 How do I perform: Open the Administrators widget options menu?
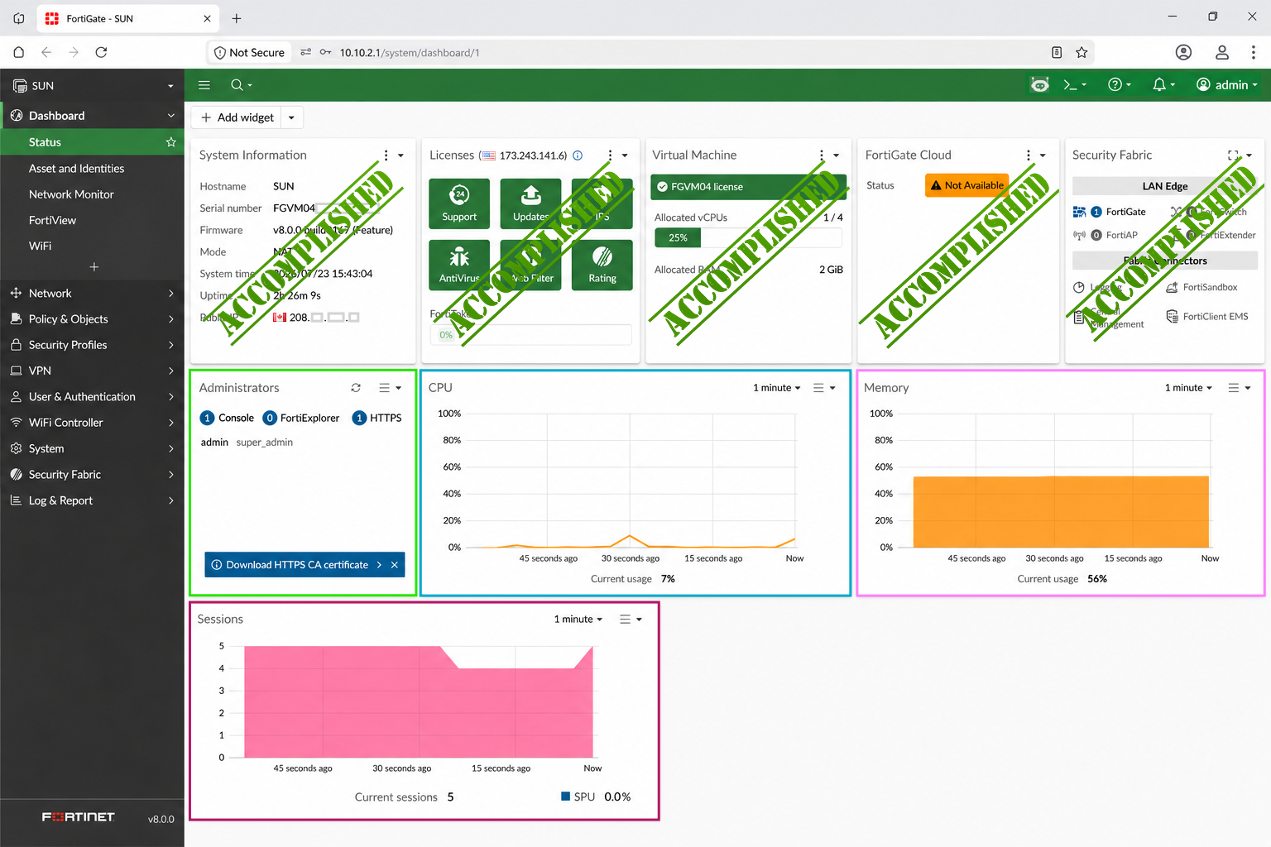click(390, 388)
